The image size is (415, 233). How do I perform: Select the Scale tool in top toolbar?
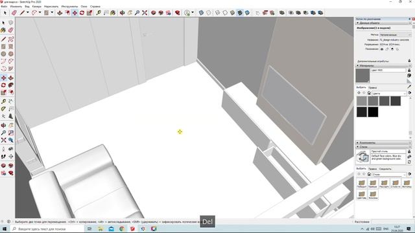pos(89,13)
